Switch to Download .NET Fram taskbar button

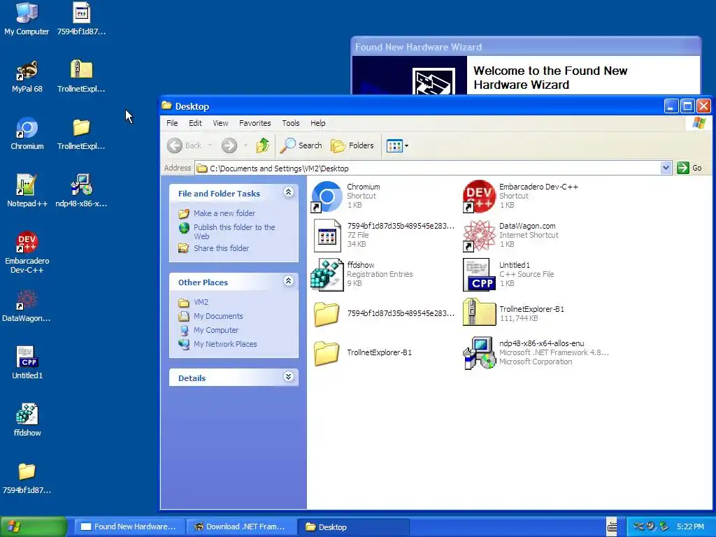coord(241,527)
